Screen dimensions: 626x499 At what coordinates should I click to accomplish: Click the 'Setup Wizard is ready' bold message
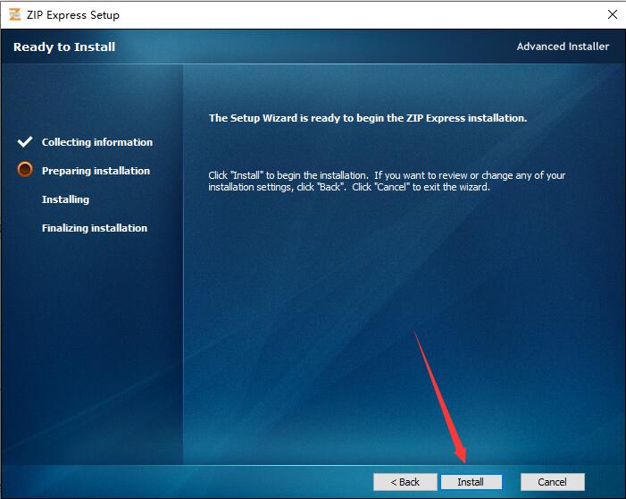point(368,118)
